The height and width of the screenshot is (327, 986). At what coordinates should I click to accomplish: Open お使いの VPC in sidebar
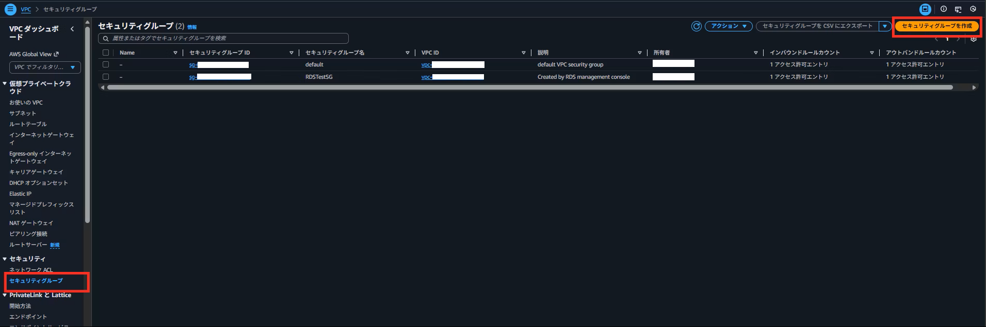coord(26,102)
